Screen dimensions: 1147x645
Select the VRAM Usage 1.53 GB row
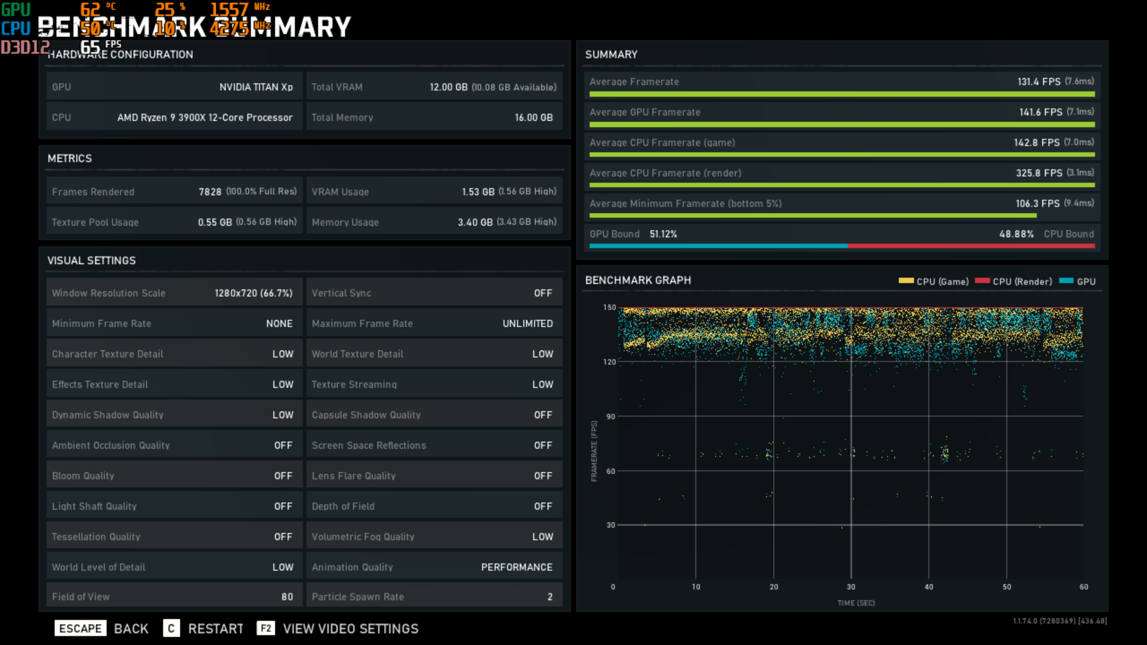tap(434, 191)
